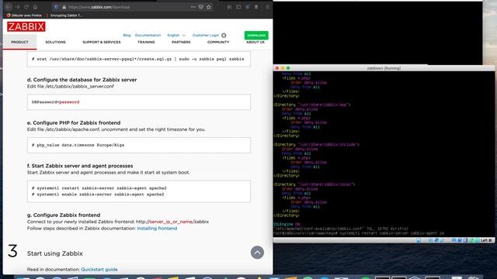
Task: Click the green DOWNLOAD button
Action: [256, 35]
